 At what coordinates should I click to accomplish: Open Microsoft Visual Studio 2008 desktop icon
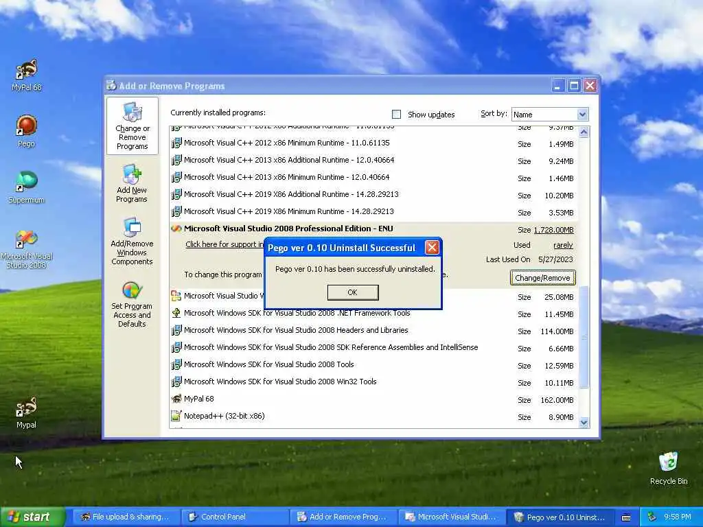click(27, 249)
